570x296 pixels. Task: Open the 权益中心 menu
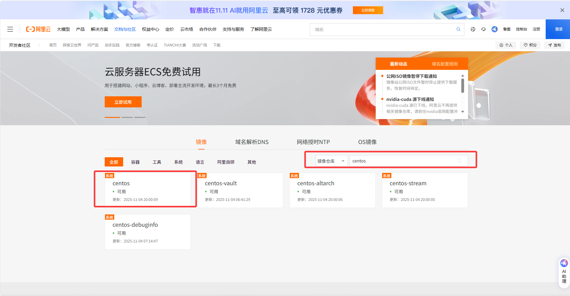pyautogui.click(x=151, y=29)
